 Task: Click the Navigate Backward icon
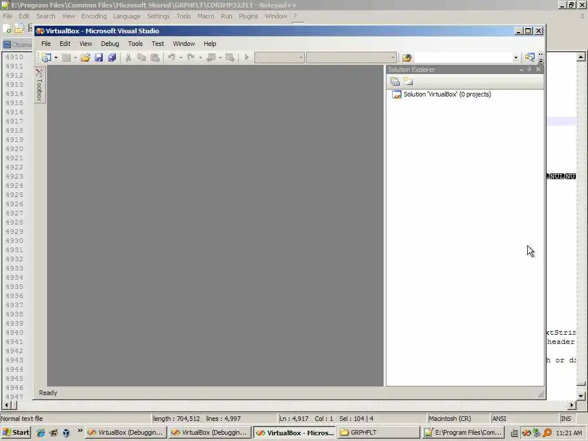pos(211,57)
